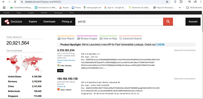Open Advanced Search
Image resolution: width=203 pixels, height=99 pixels.
[x=130, y=38]
